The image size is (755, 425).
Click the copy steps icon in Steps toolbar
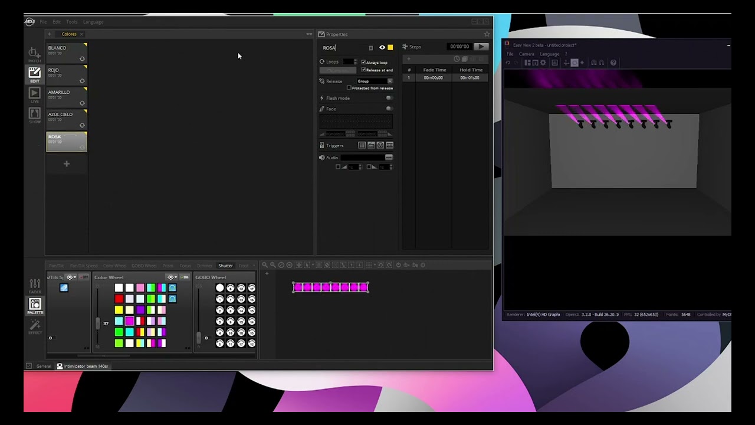[x=465, y=59]
